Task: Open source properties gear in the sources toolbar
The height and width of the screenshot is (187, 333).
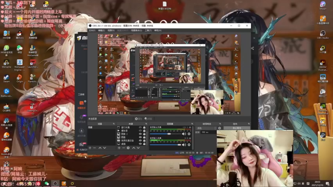Action: pyautogui.click(x=128, y=148)
